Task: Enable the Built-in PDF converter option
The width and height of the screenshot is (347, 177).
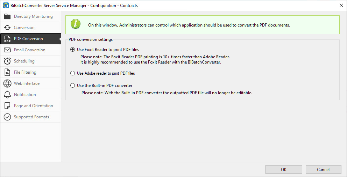Action: point(73,86)
